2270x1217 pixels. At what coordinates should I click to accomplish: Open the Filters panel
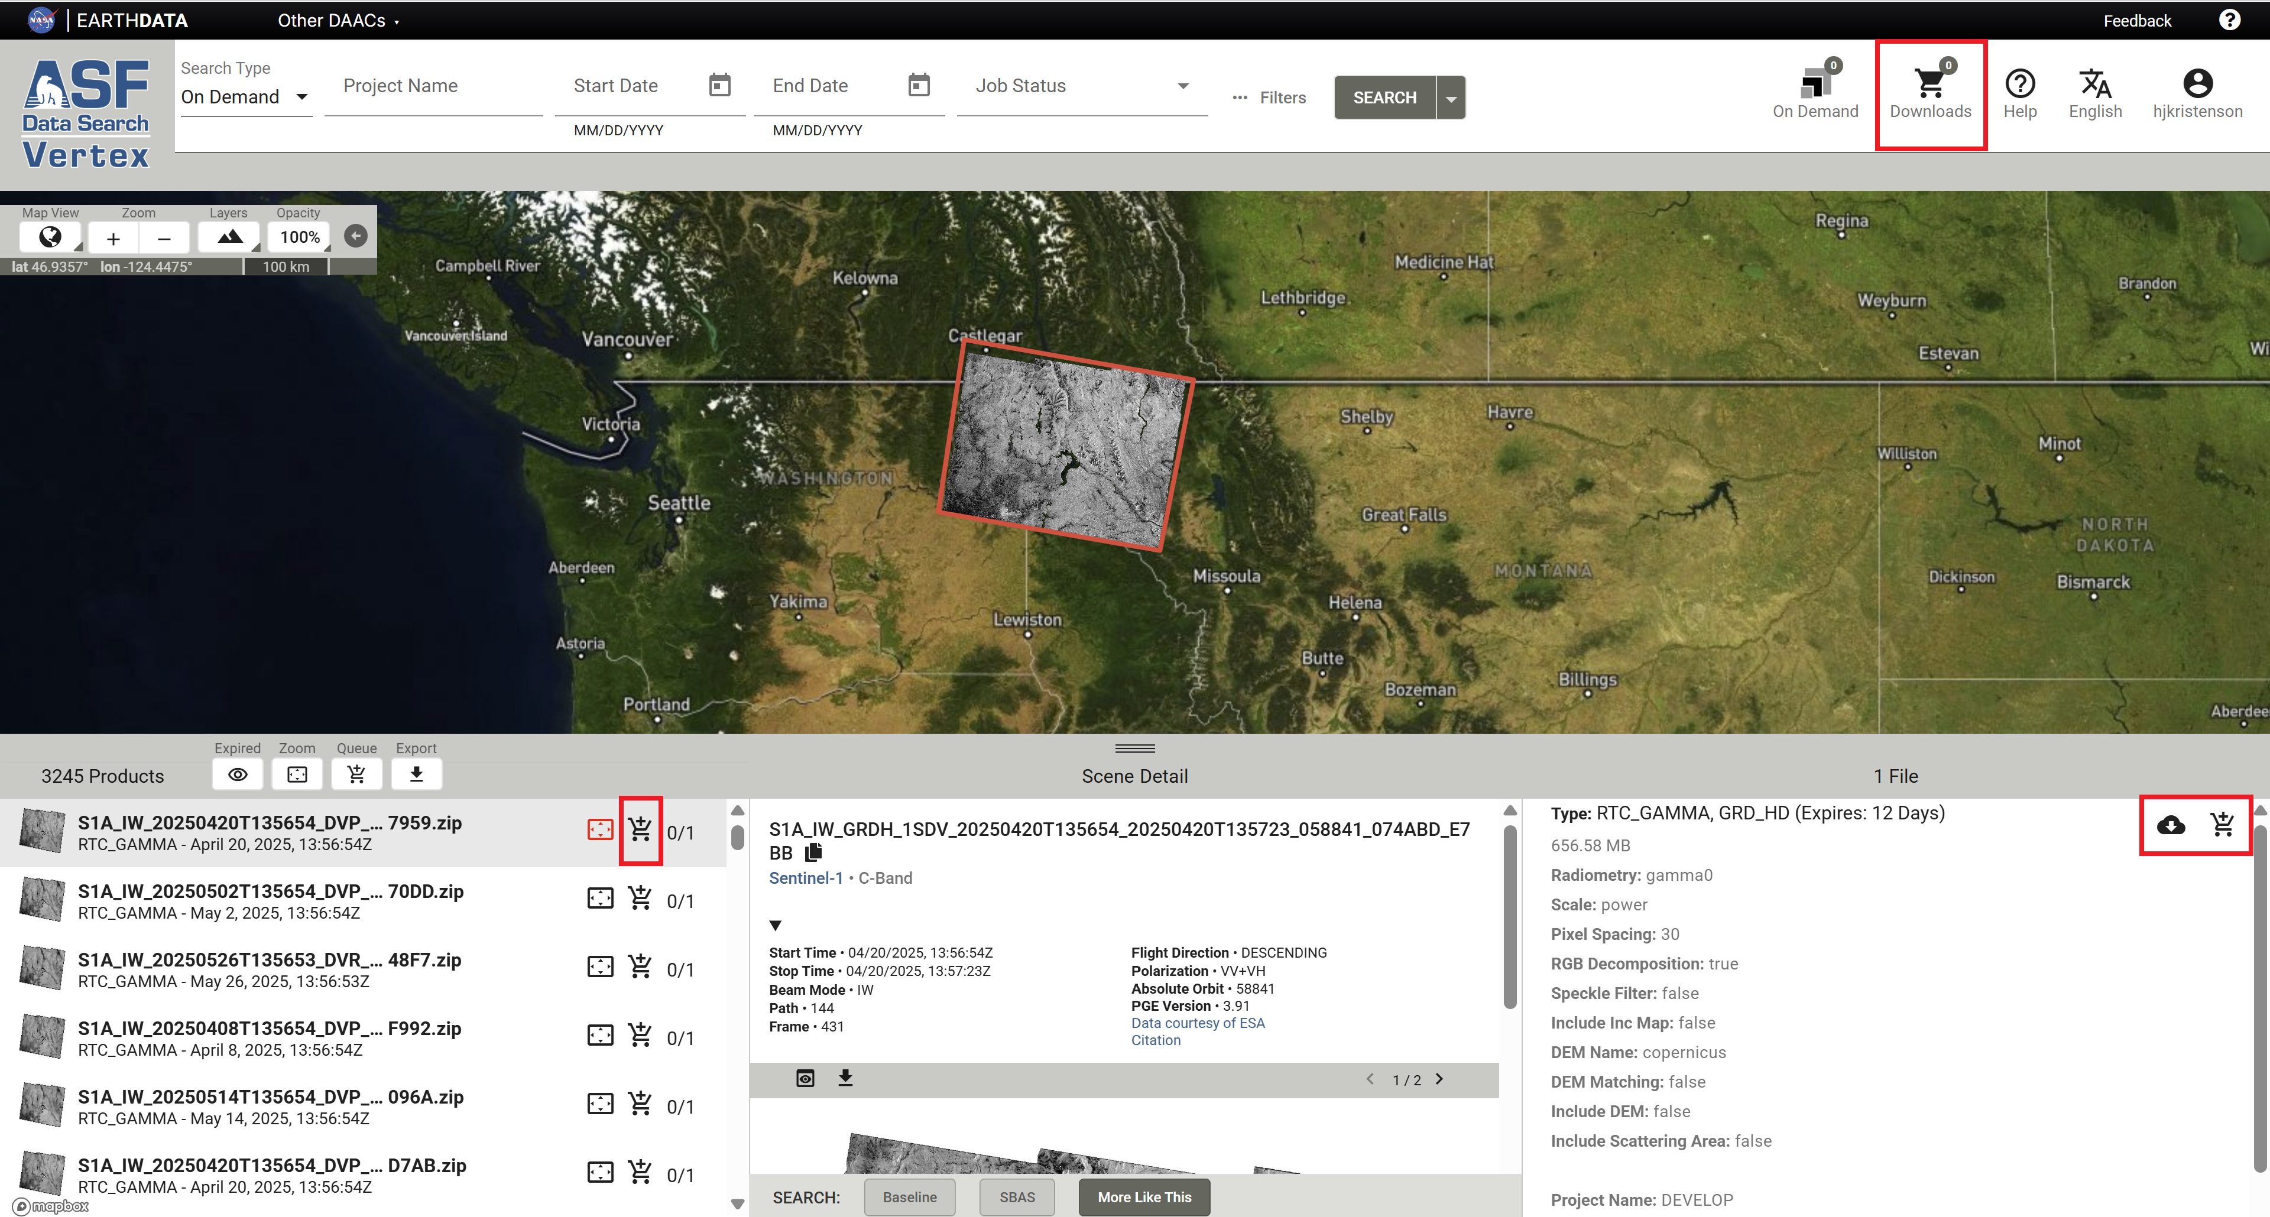click(x=1270, y=97)
